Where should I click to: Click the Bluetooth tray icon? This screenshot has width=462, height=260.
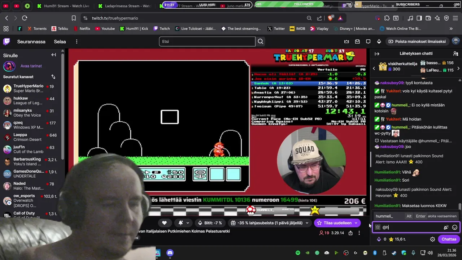point(375,253)
